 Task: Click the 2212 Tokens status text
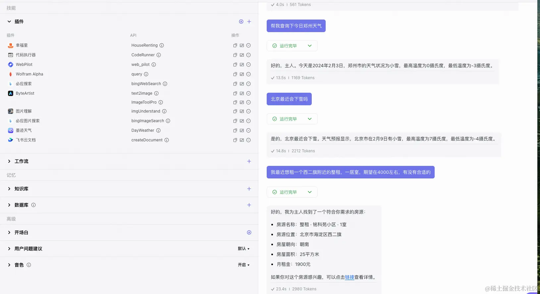303,151
